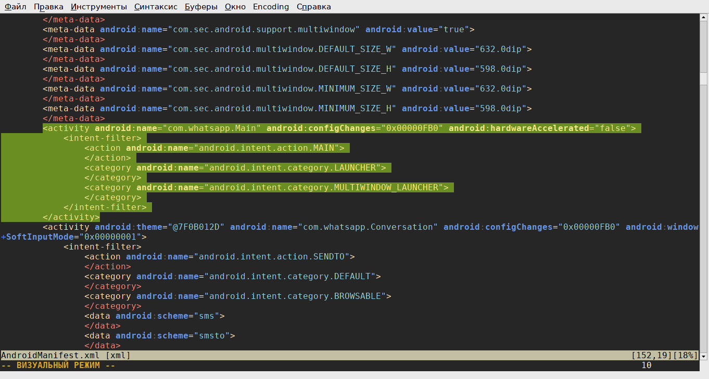Open the Синтаксис menu
This screenshot has height=379, width=709.
pyautogui.click(x=156, y=7)
